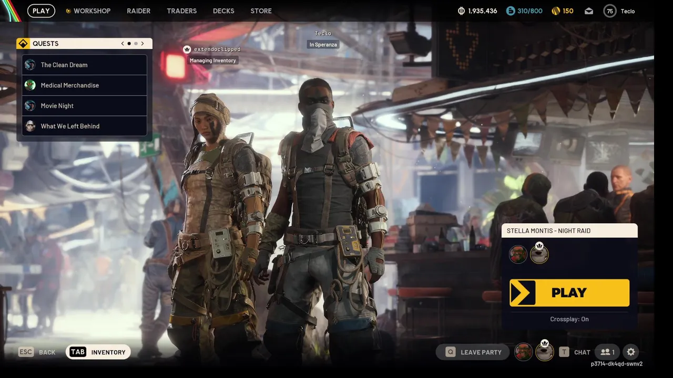Click the session code p3714-dk4qd-swnv2

[x=617, y=364]
